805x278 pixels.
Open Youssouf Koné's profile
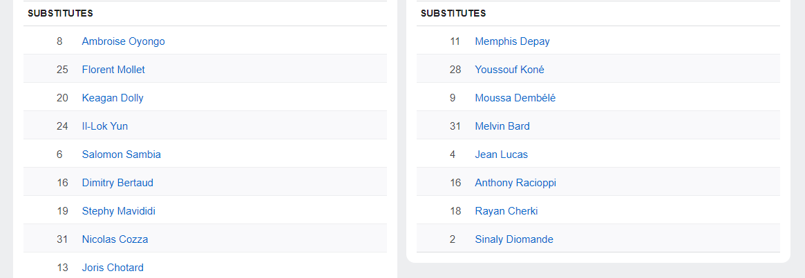[x=509, y=70]
